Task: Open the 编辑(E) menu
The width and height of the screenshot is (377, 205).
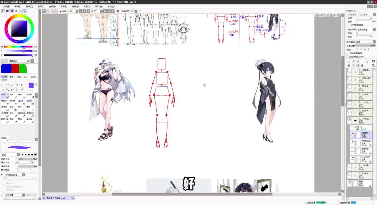Action: point(18,6)
